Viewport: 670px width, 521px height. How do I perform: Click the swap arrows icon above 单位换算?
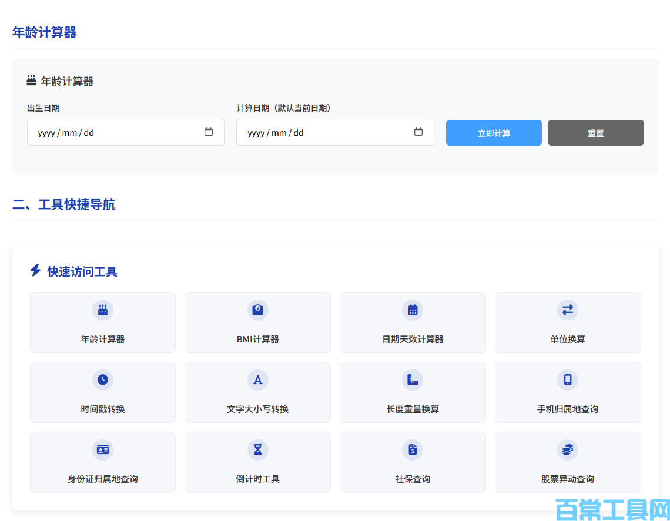coord(568,310)
